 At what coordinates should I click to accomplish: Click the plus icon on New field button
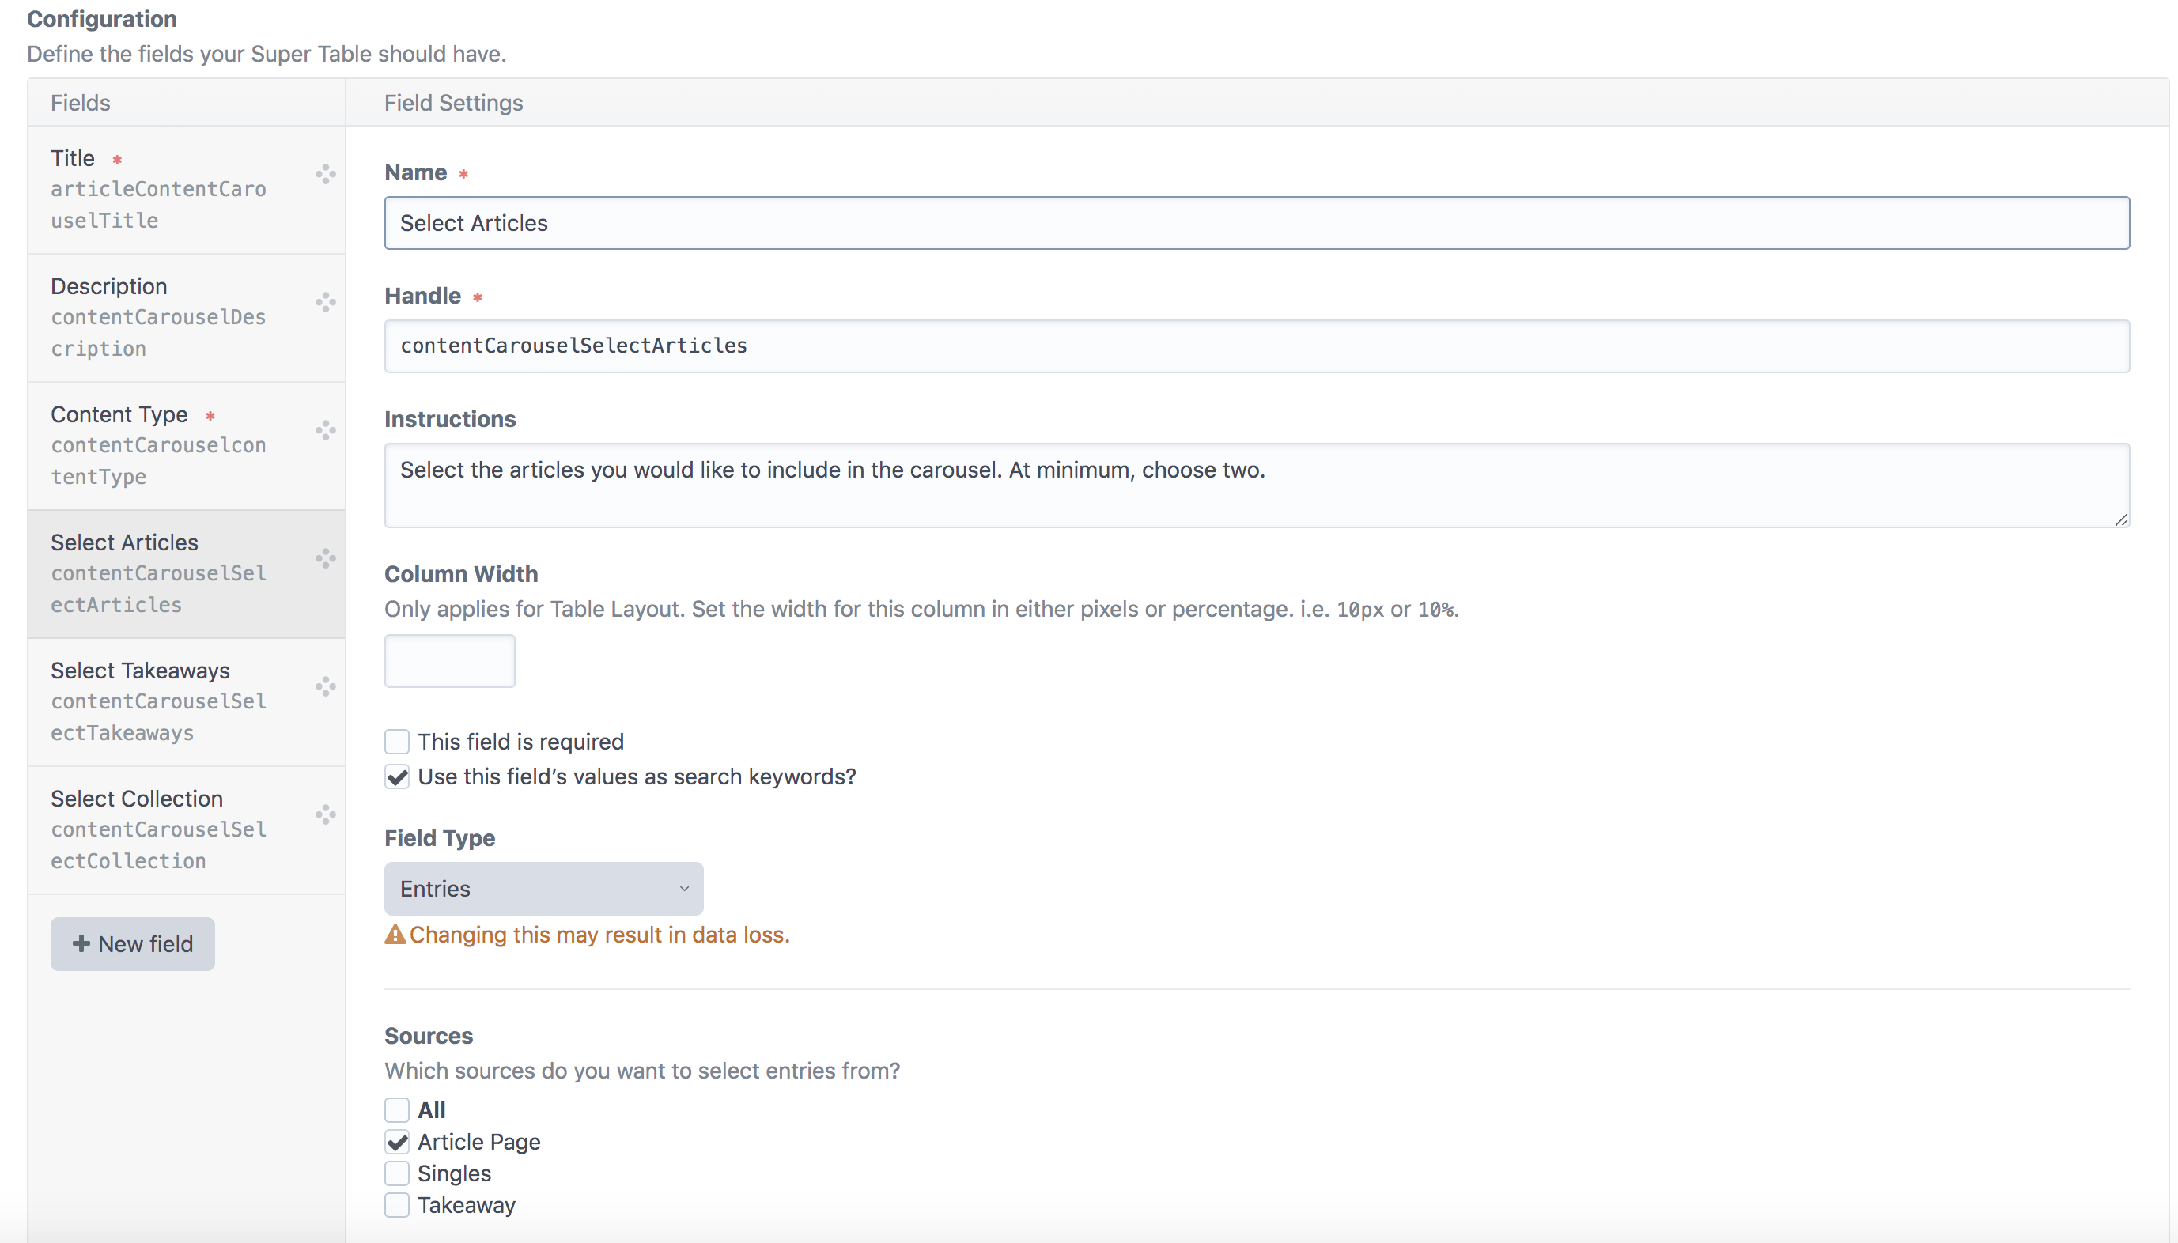coord(81,943)
